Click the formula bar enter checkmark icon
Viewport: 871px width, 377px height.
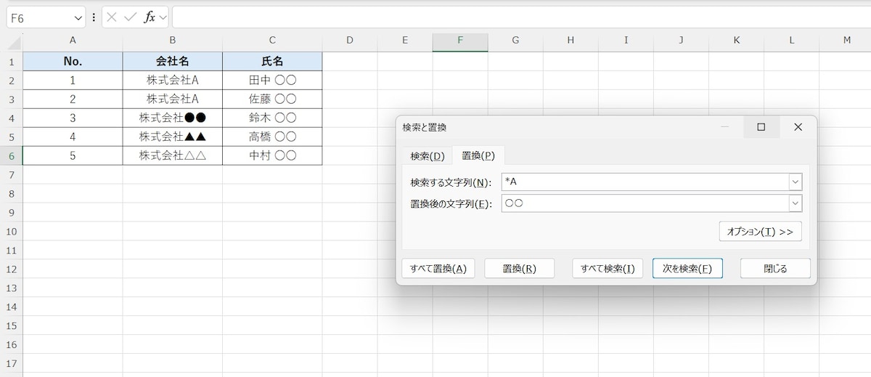click(x=130, y=17)
